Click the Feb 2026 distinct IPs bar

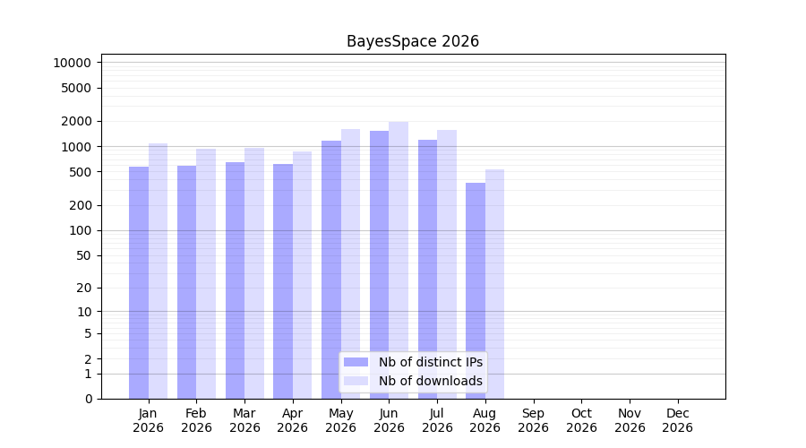(x=186, y=282)
